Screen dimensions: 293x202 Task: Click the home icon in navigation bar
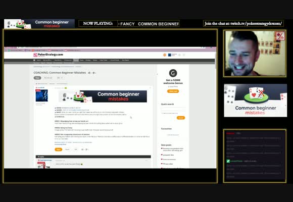pos(34,60)
